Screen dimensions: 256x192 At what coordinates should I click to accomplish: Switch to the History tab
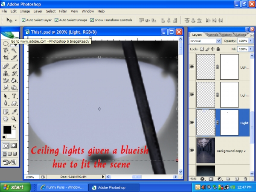(x=227, y=35)
